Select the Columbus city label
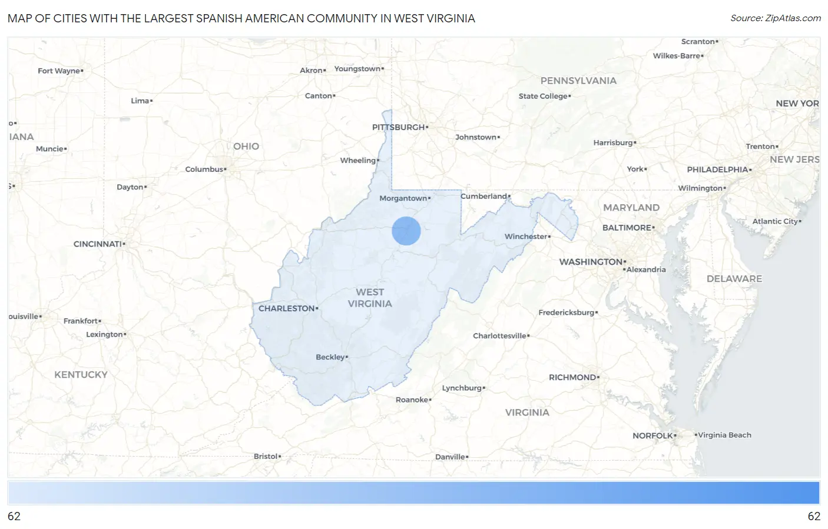Screen dimensions: 828x529 pyautogui.click(x=204, y=169)
